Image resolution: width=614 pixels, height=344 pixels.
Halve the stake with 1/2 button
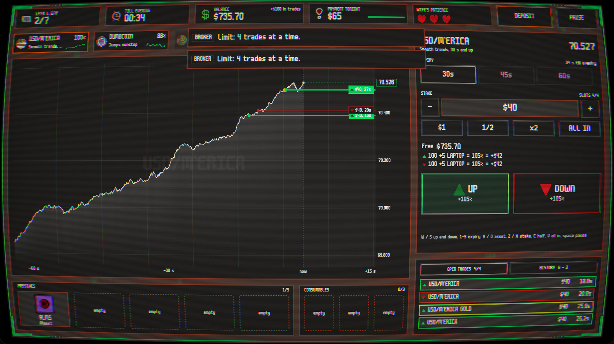(x=488, y=128)
